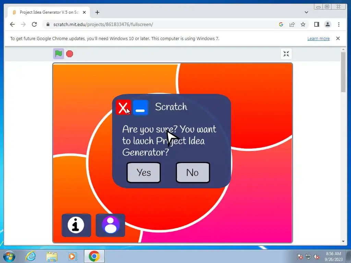Click the Chrome taskbar button

pos(94,256)
